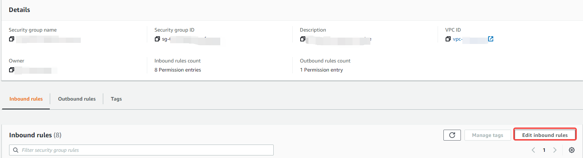Image resolution: width=583 pixels, height=158 pixels.
Task: Click the Manage tags button
Action: (487, 135)
